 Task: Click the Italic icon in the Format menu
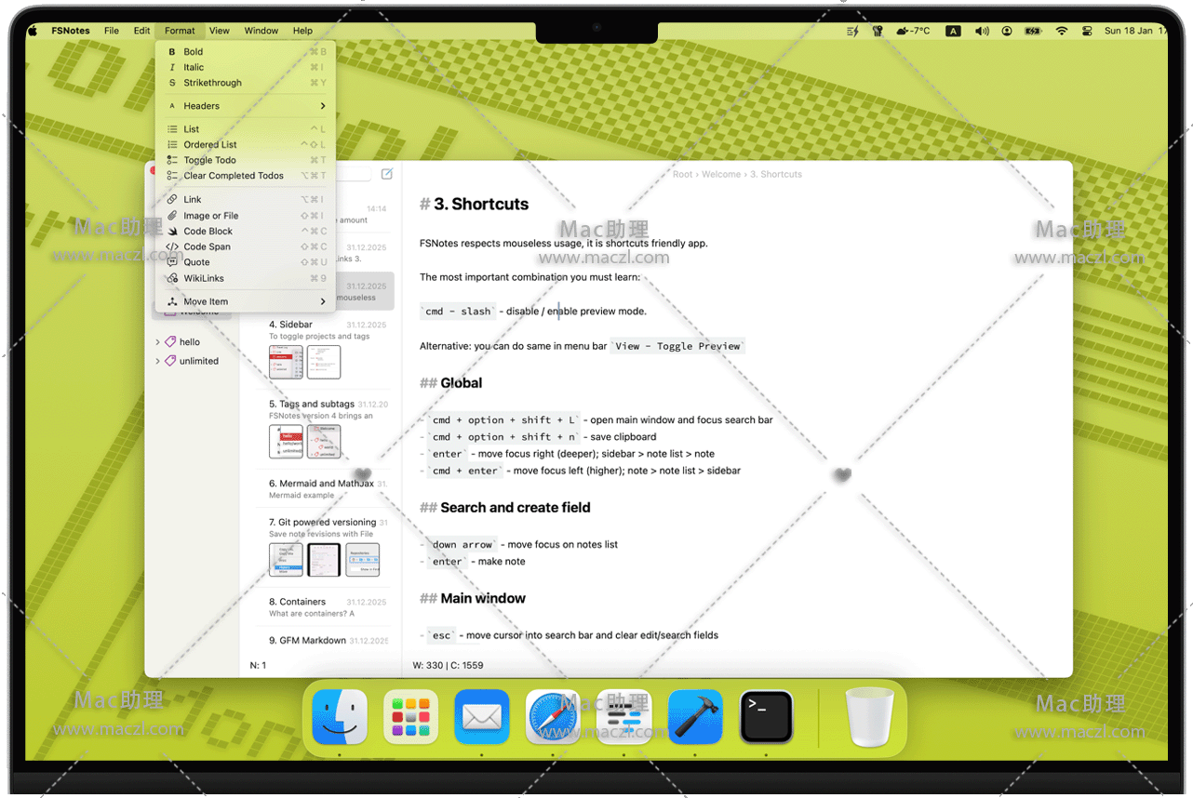coord(172,67)
